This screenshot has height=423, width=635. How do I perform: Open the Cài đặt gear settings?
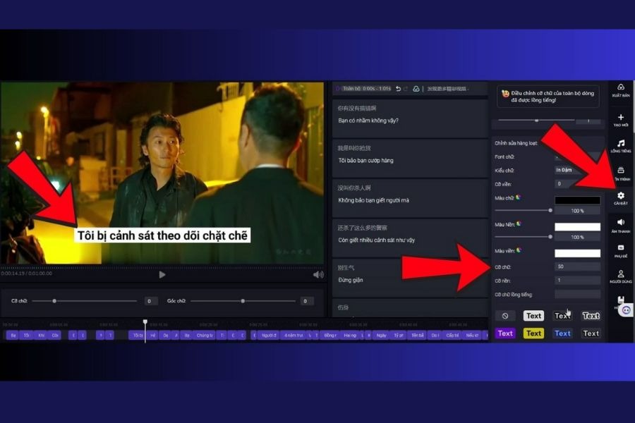(620, 197)
